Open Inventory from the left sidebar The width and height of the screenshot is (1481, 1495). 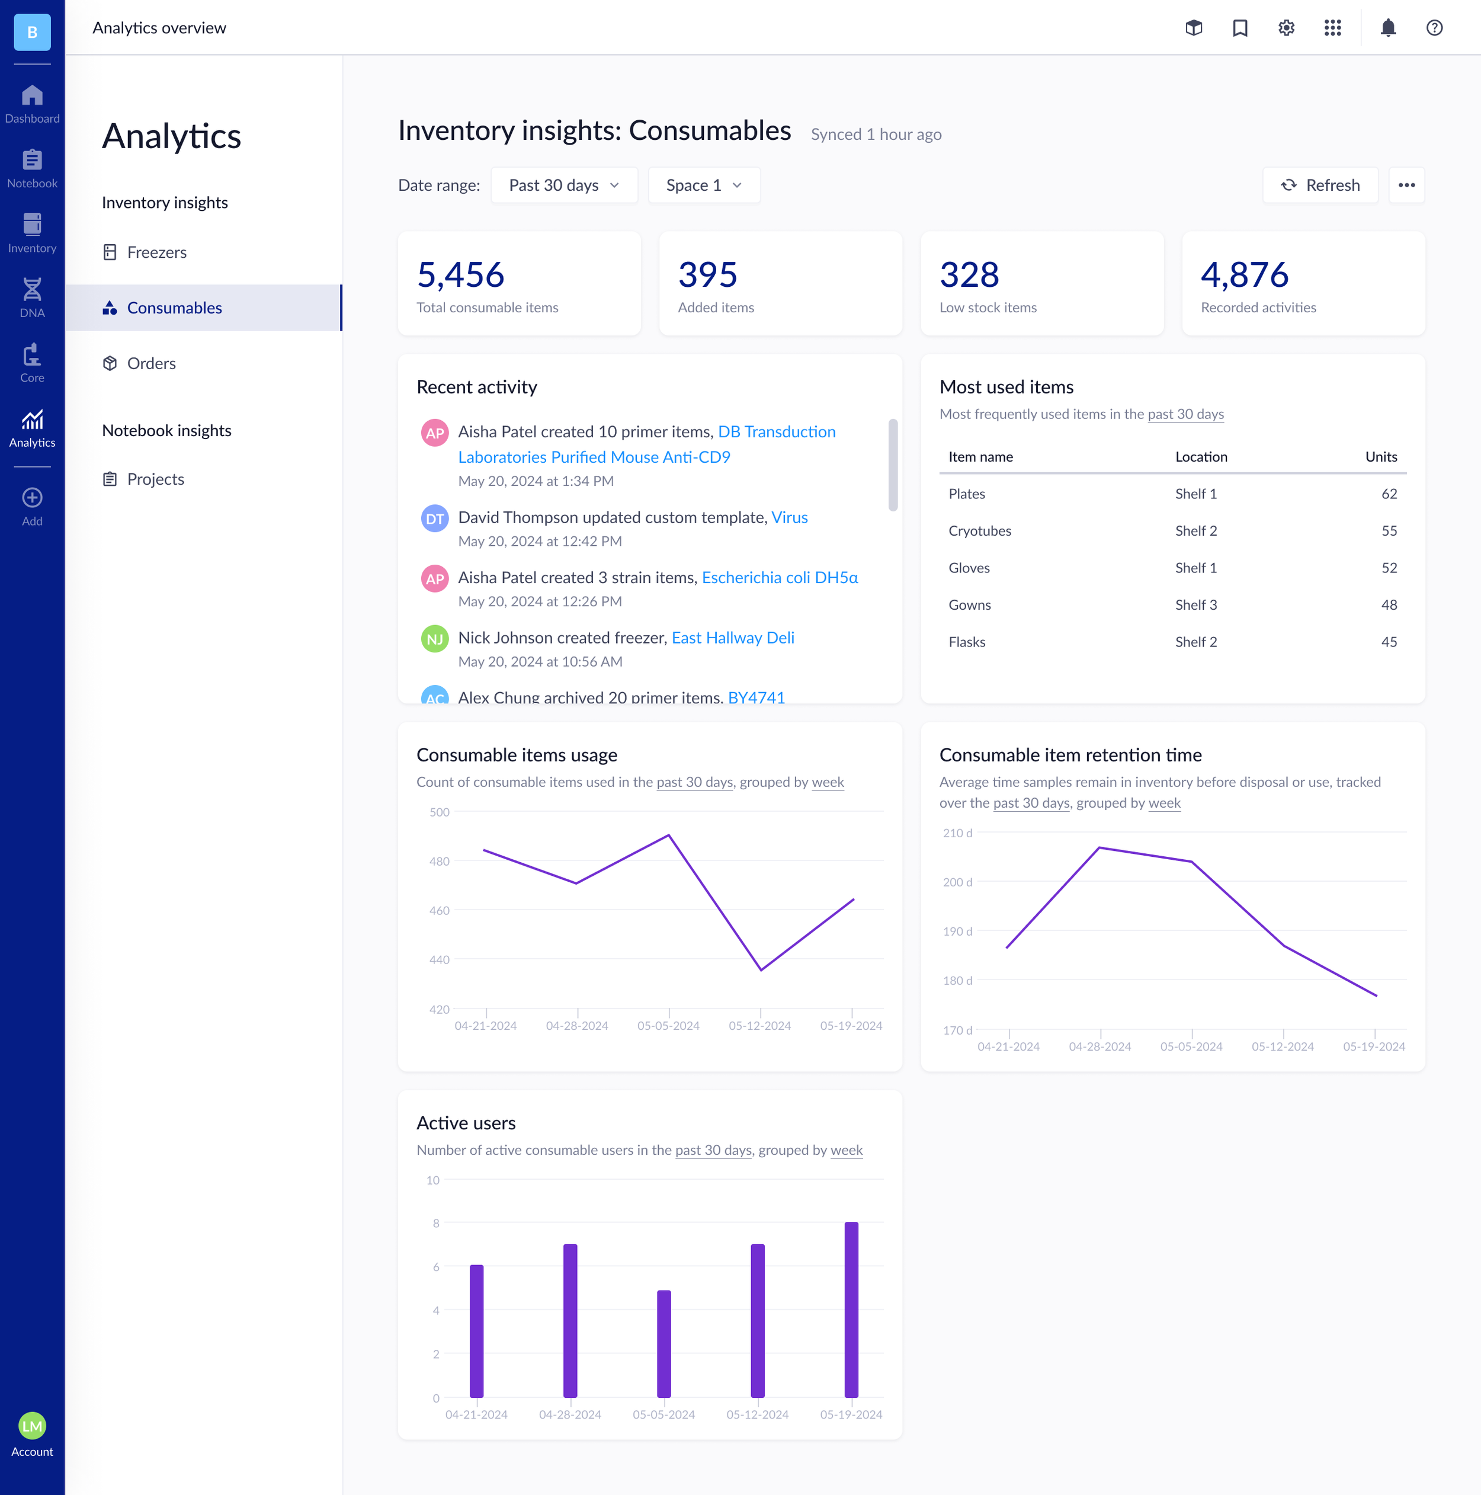(x=32, y=231)
